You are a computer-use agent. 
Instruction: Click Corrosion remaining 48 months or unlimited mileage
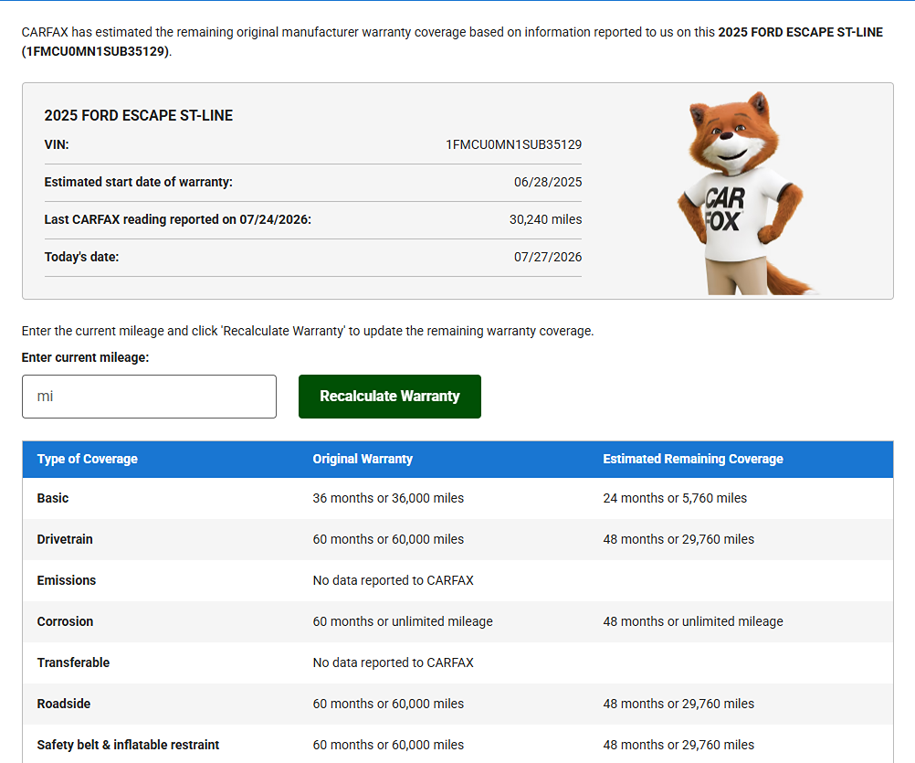(x=693, y=621)
